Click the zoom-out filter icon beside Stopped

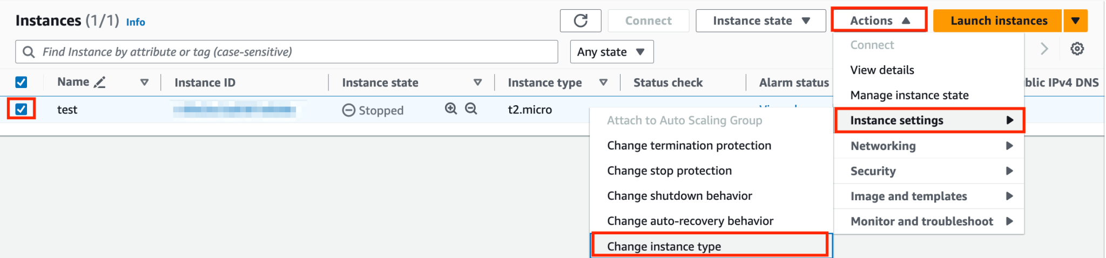pos(471,108)
